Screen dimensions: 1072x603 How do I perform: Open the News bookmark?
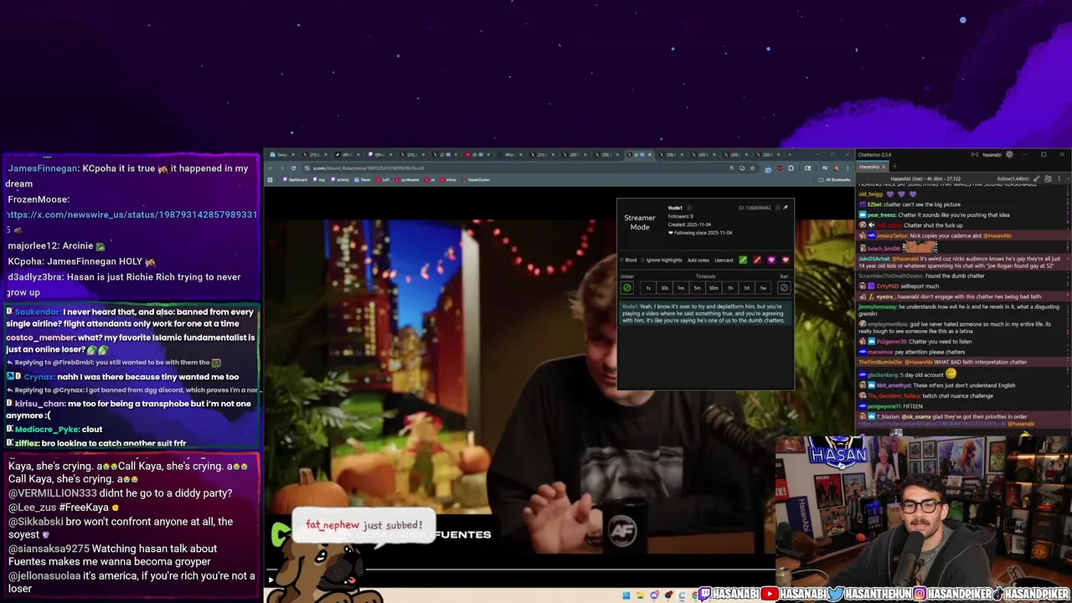pyautogui.click(x=362, y=180)
